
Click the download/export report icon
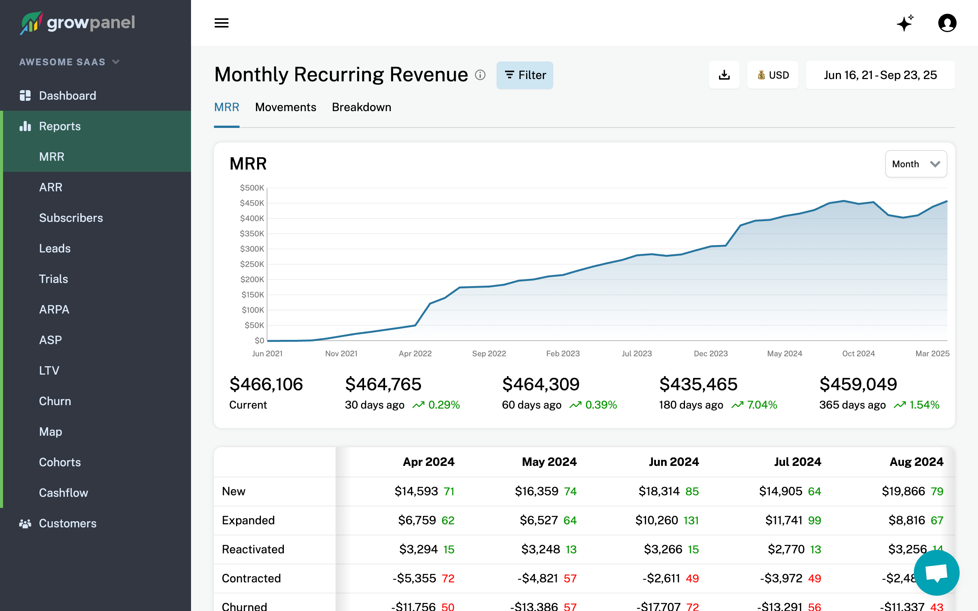(x=724, y=75)
